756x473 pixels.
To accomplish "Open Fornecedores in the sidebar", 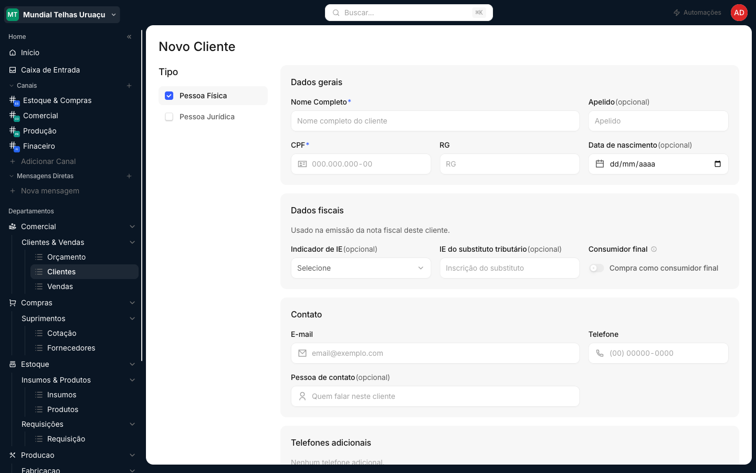I will [x=85, y=348].
